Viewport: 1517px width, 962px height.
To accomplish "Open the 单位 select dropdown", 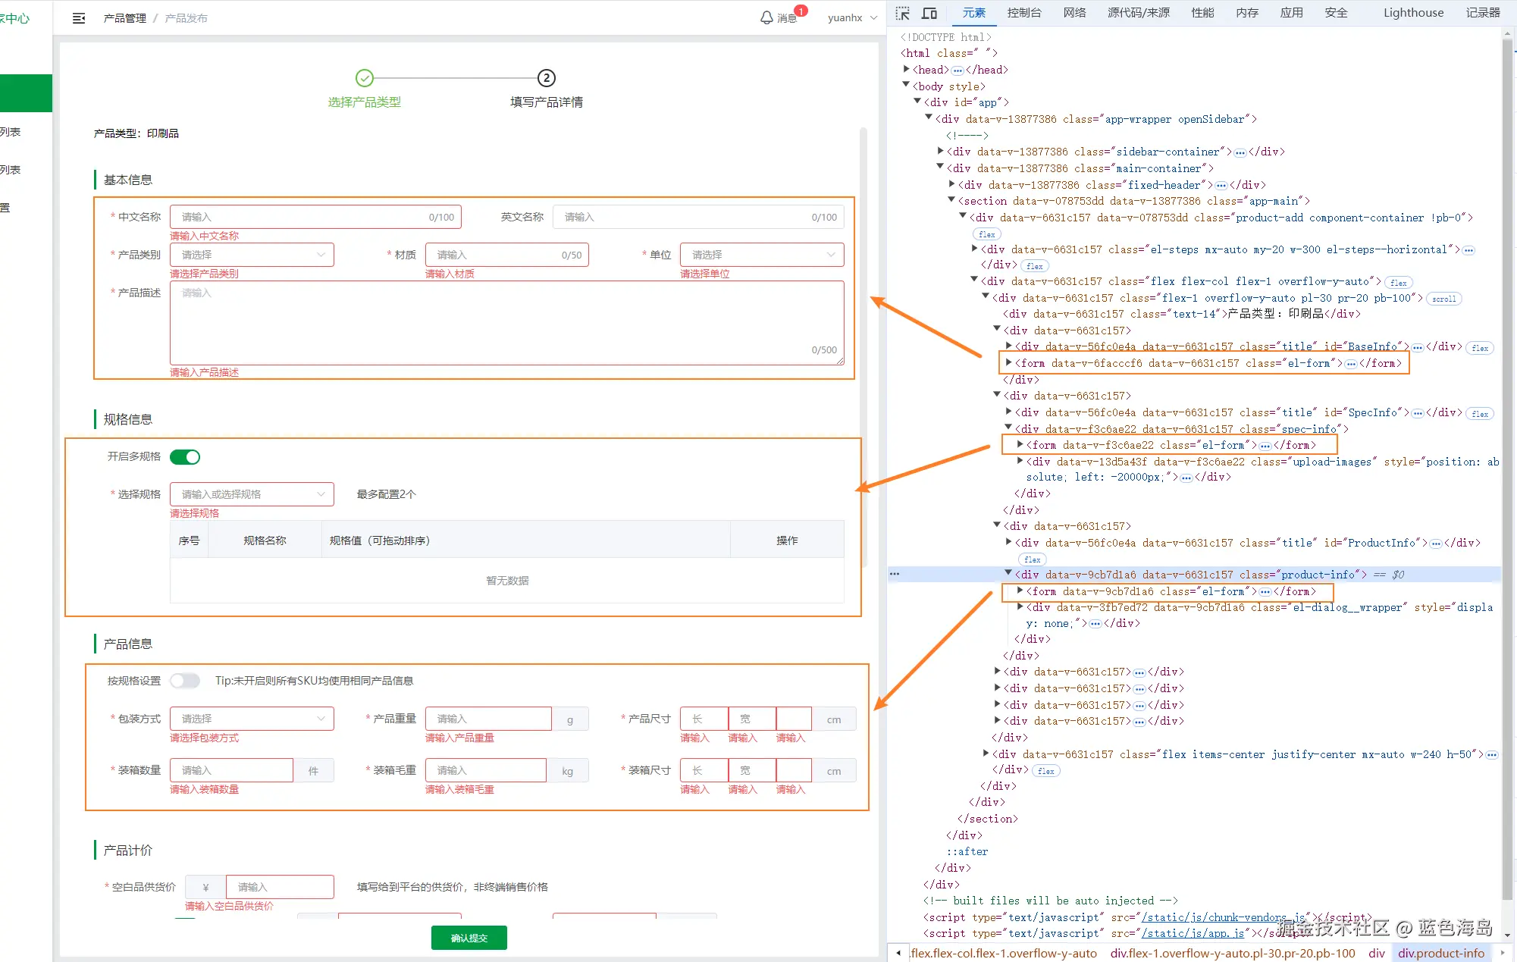I will pos(761,255).
